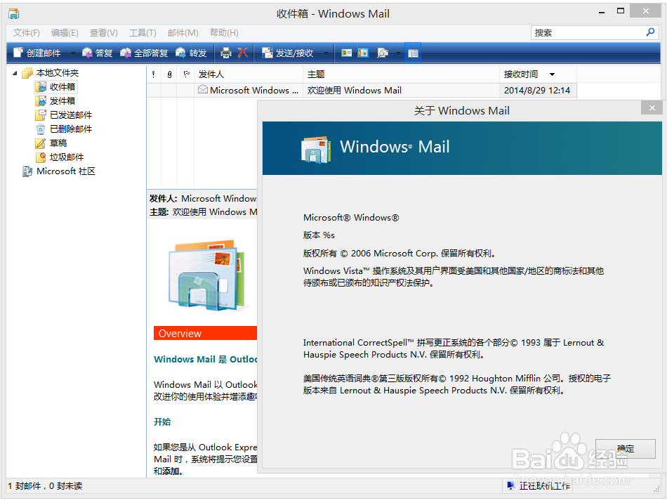Image resolution: width=667 pixels, height=503 pixels.
Task: Click the 1 封邮件，0 封未读 status text
Action: [x=45, y=485]
